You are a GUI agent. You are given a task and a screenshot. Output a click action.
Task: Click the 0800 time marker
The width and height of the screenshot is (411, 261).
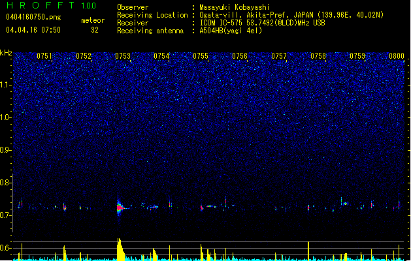tap(397, 56)
